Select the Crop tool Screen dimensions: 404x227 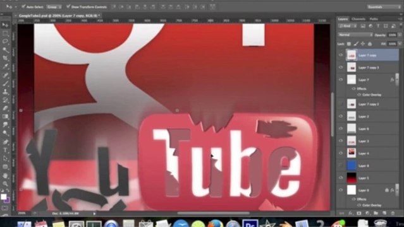click(x=5, y=58)
